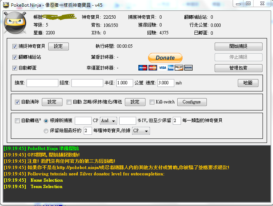Screen dimensions: 273x206
Task: Click the 'Following tutorials need Silver donator' log line
Action: point(84,174)
